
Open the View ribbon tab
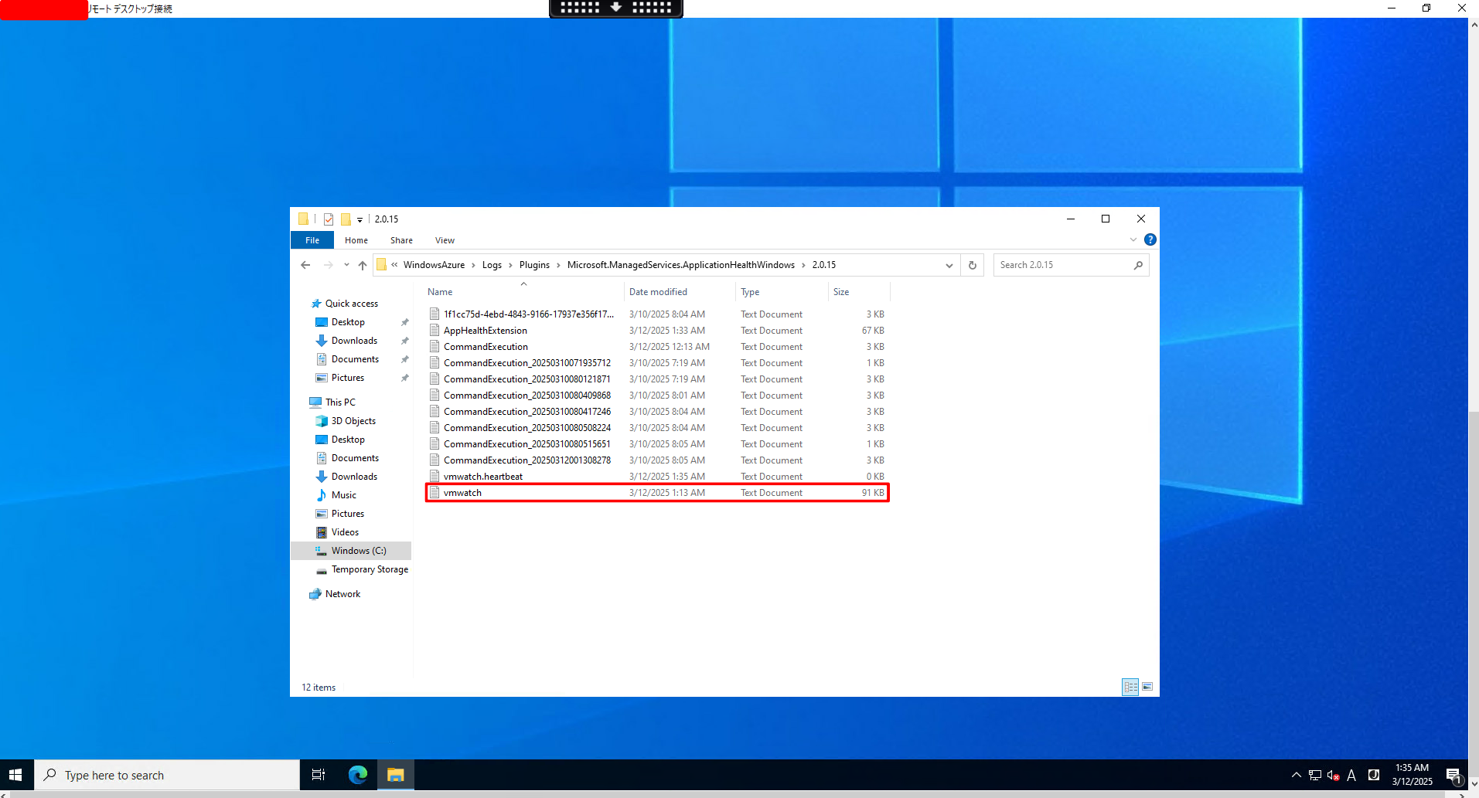(x=445, y=240)
